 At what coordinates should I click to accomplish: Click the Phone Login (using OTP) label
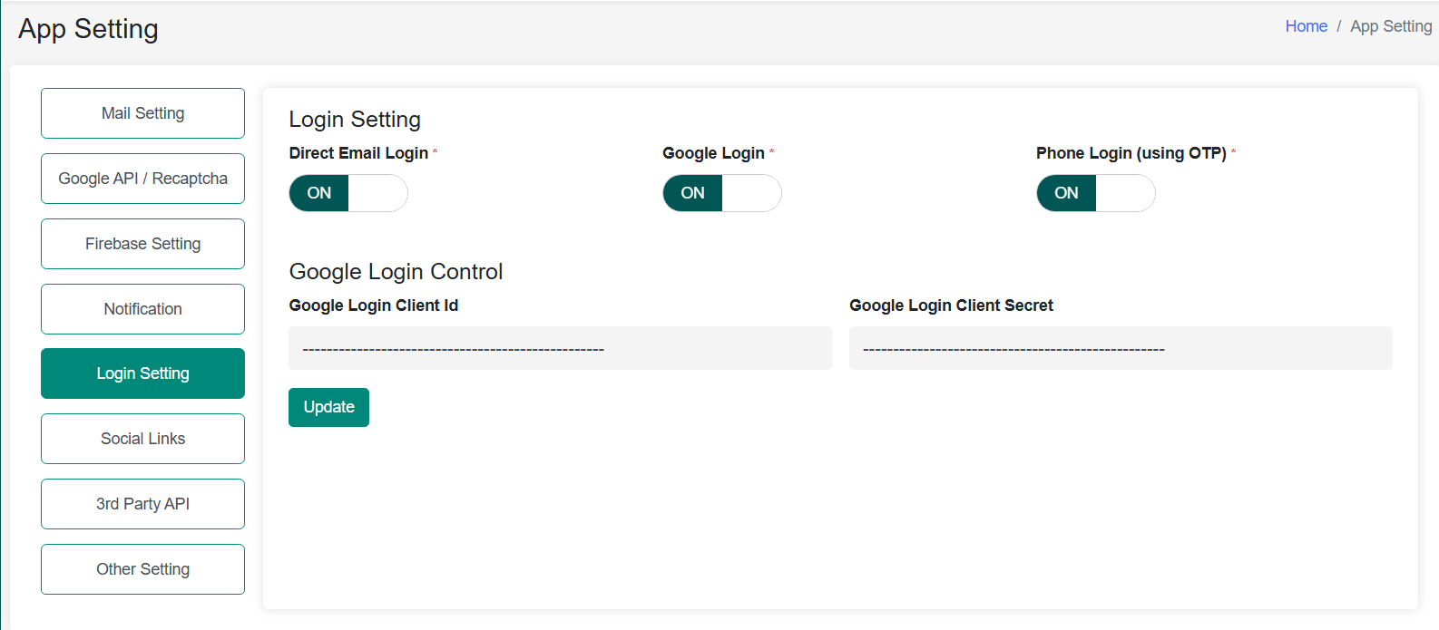point(1131,153)
